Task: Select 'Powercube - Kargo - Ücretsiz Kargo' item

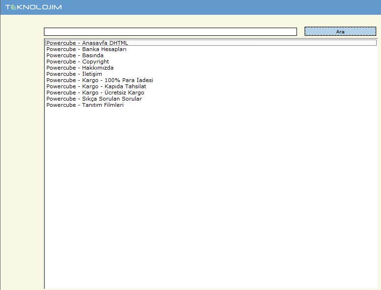Action: tap(211, 93)
